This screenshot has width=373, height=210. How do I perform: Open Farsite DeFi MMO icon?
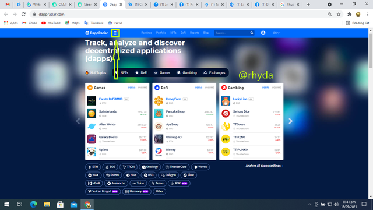coord(92,101)
